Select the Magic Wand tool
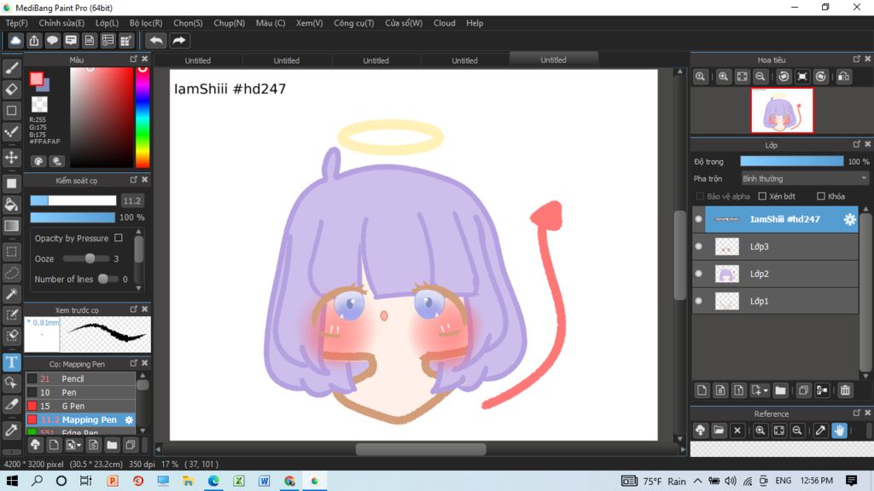Viewport: 874px width, 491px height. tap(11, 294)
